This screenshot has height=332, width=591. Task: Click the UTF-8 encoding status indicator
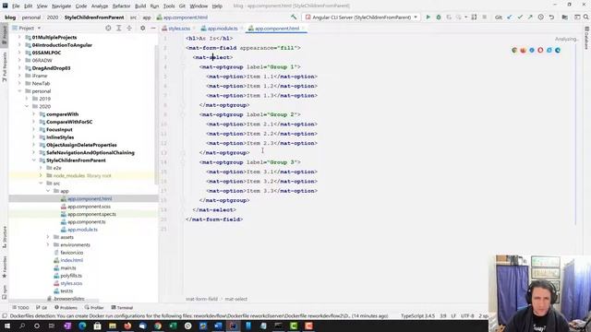click(x=467, y=315)
